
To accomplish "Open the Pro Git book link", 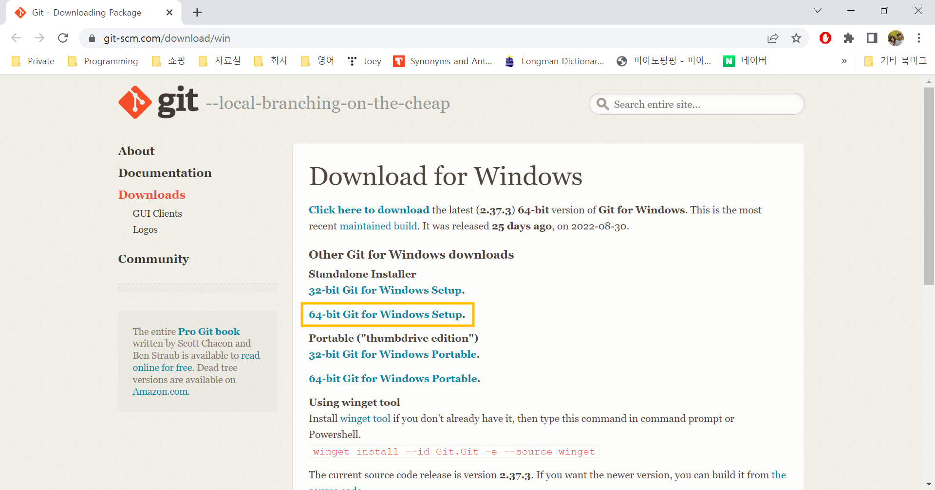I will (209, 332).
